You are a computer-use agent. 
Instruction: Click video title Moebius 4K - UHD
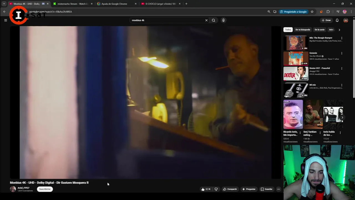click(x=49, y=183)
